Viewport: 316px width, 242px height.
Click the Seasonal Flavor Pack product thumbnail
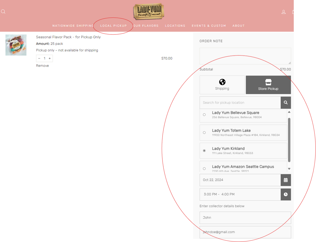(16, 45)
